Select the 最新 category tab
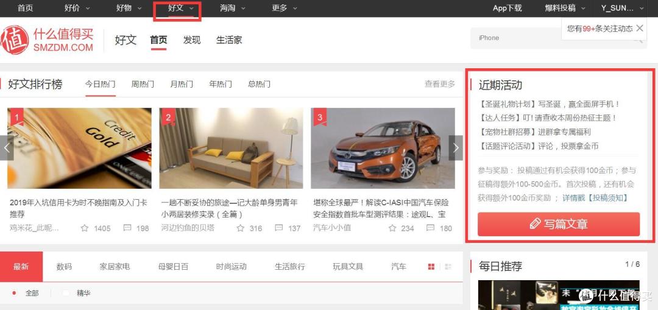The width and height of the screenshot is (658, 310). click(21, 266)
